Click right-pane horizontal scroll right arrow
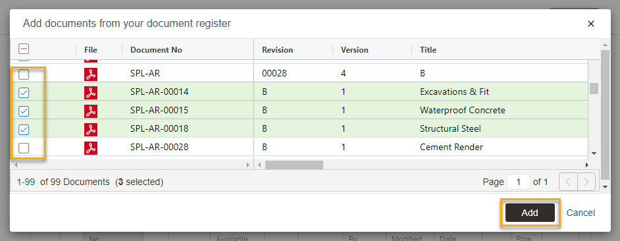Viewport: 620px width, 241px height. (587, 165)
